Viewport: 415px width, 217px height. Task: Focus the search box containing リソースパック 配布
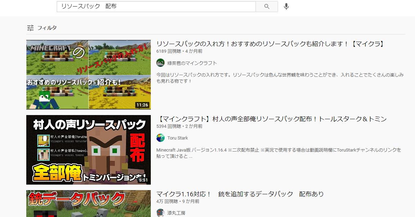coord(156,7)
